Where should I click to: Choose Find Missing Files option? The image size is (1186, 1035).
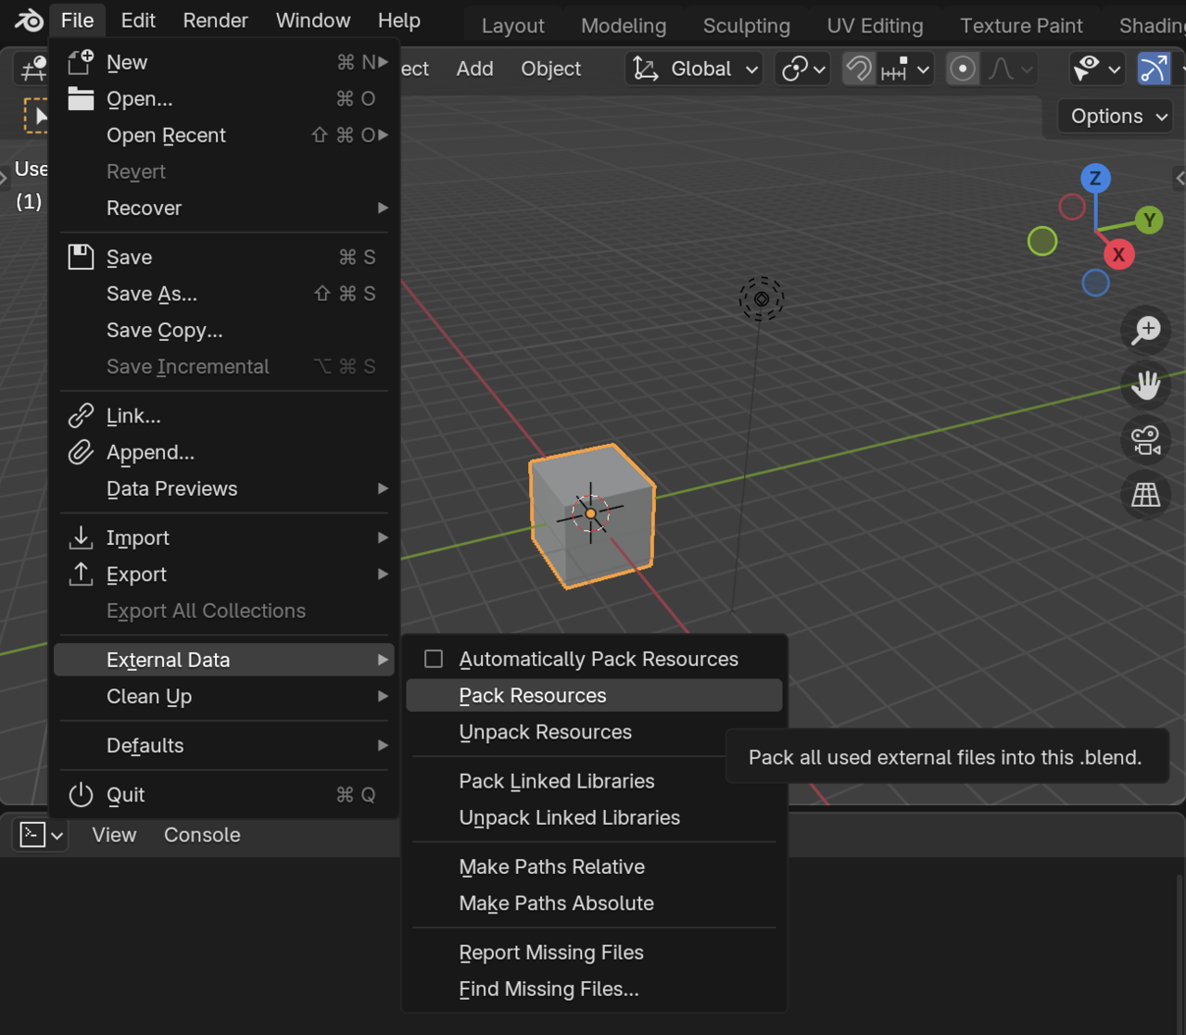(549, 989)
